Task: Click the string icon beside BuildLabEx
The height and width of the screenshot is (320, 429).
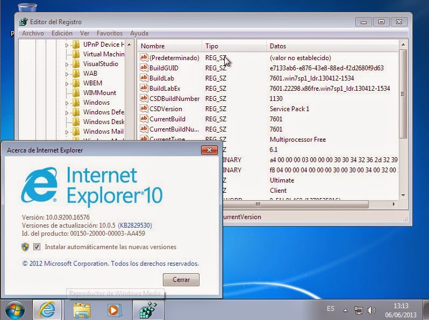Action: point(144,88)
